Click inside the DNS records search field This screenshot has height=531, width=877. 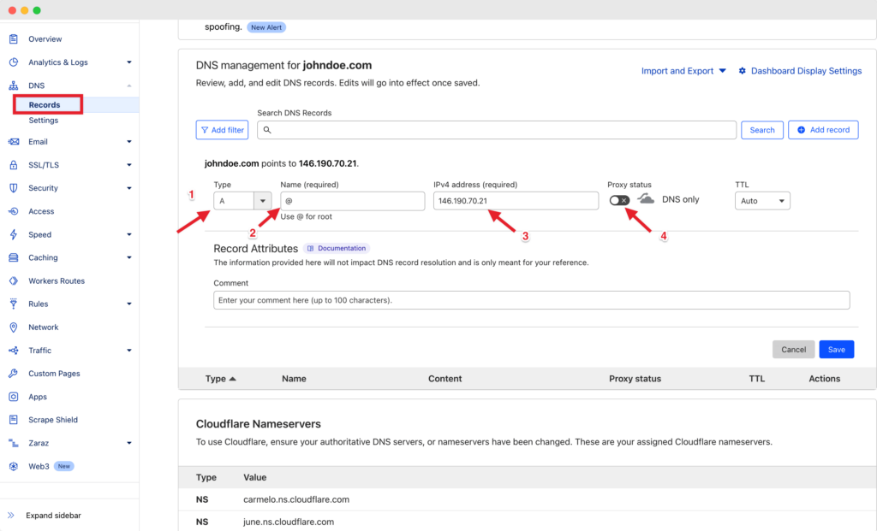pos(497,129)
